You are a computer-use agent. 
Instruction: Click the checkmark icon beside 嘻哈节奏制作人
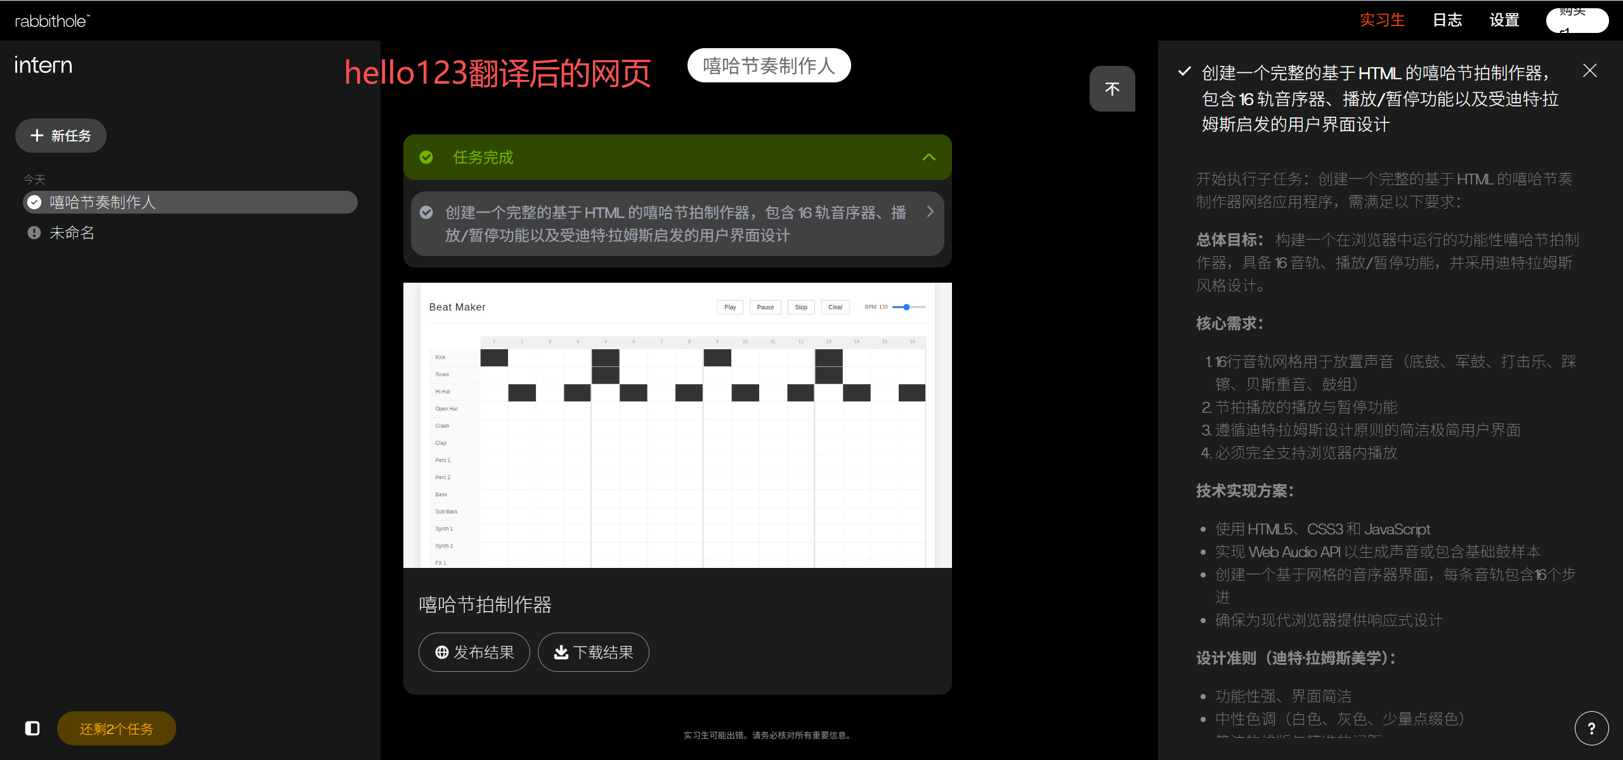pyautogui.click(x=34, y=202)
